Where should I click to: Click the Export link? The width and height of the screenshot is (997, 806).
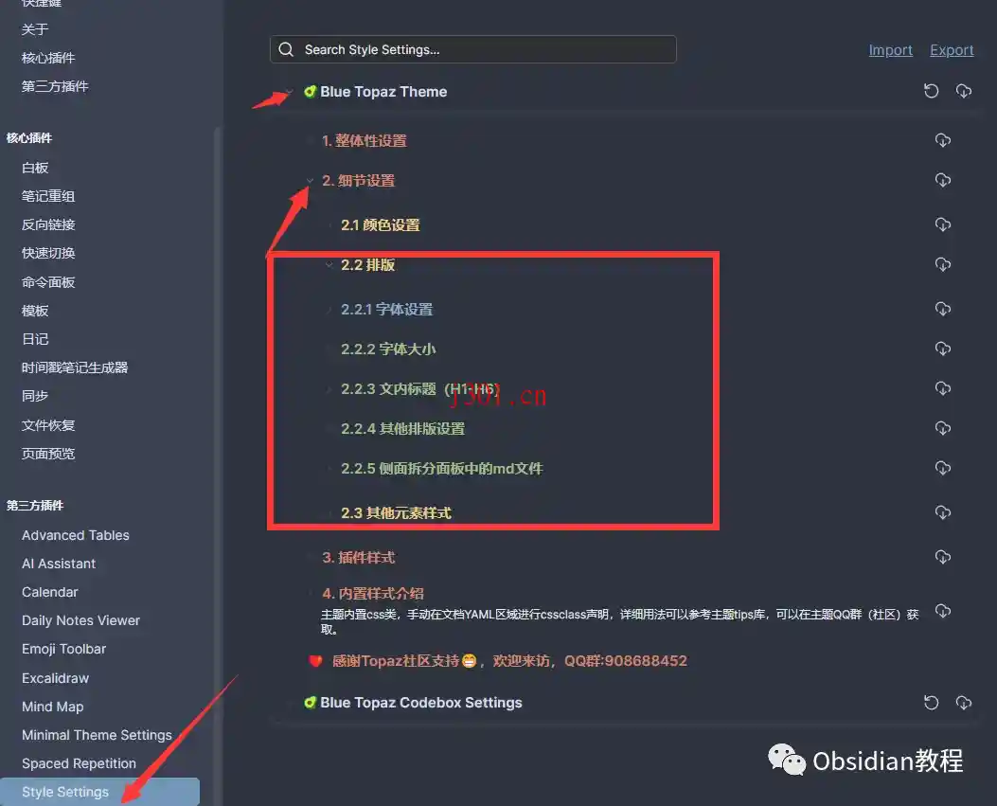[x=952, y=49]
